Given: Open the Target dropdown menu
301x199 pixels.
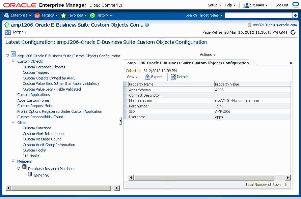Looking at the screenshot, I should click(x=19, y=32).
